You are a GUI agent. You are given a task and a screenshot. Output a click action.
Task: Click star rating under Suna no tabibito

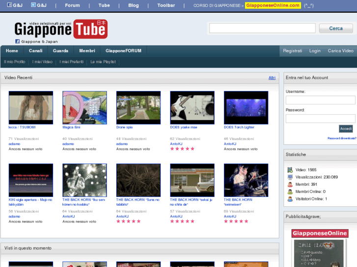(x=129, y=221)
